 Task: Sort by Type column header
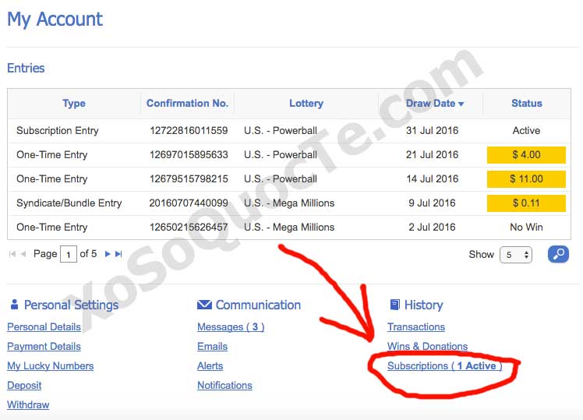click(74, 103)
